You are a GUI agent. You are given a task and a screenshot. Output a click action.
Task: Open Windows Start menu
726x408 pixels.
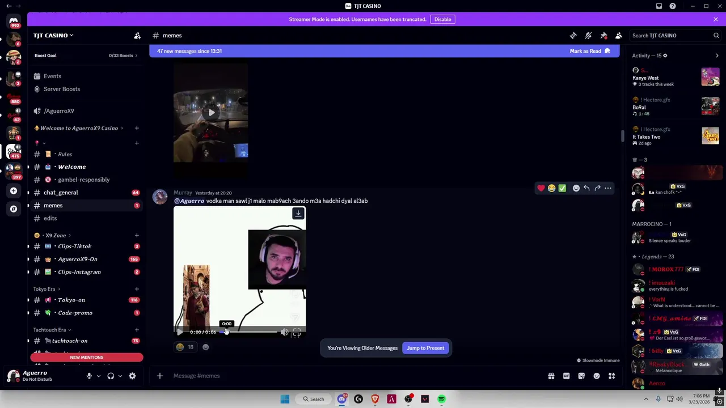[285, 399]
